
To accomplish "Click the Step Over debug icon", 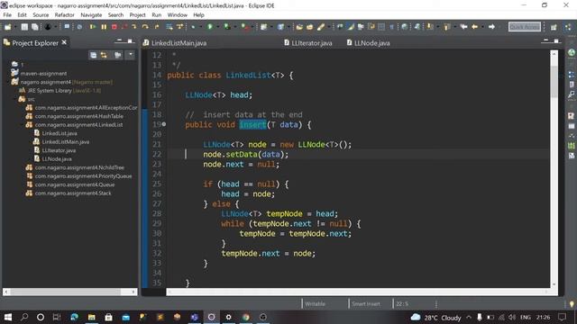I will coord(145,27).
